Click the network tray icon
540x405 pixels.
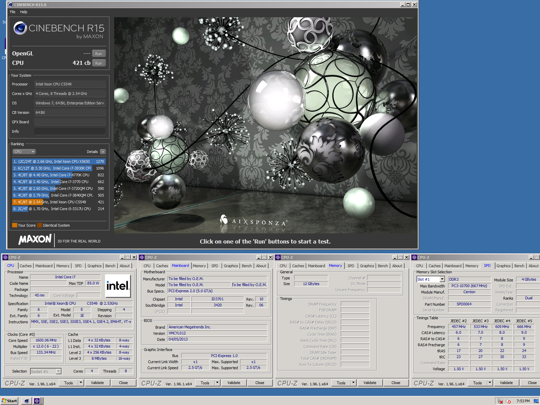(500, 401)
